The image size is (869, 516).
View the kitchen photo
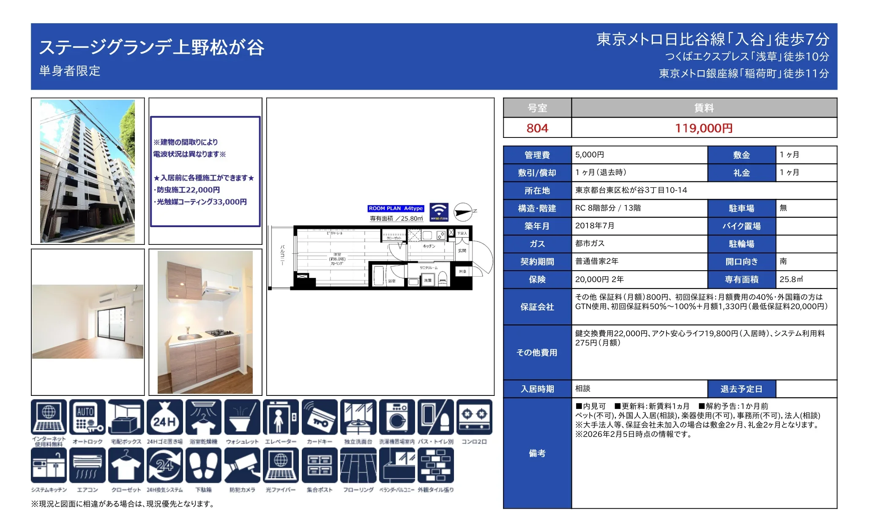coord(205,319)
